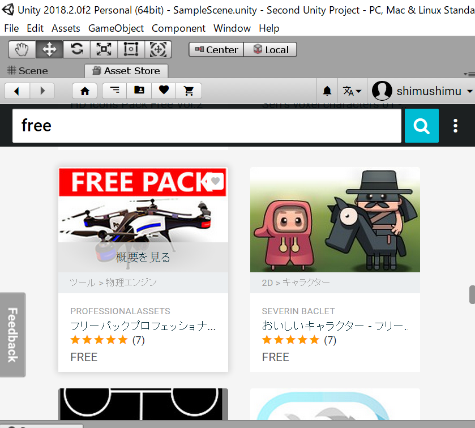Open the three-dot search options menu
The width and height of the screenshot is (475, 428).
[456, 126]
